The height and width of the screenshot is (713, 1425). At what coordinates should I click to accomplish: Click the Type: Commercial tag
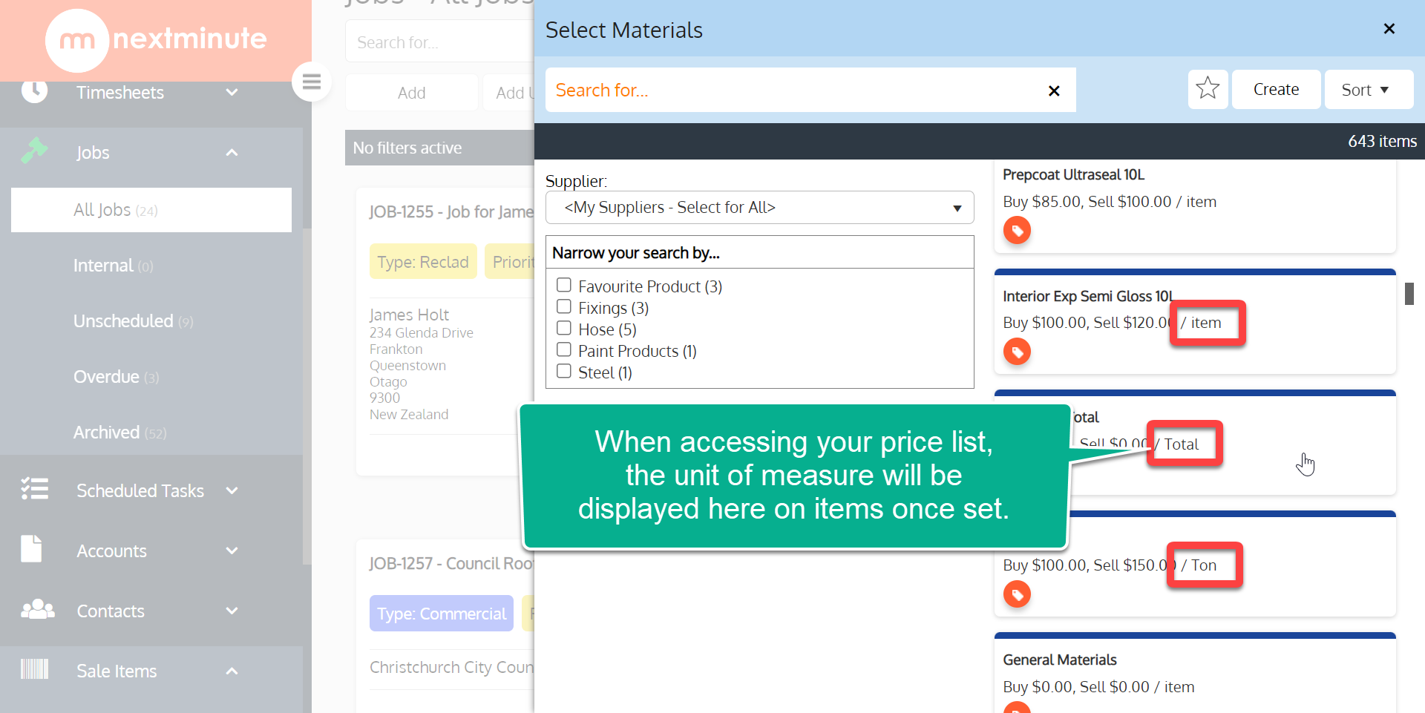point(442,614)
